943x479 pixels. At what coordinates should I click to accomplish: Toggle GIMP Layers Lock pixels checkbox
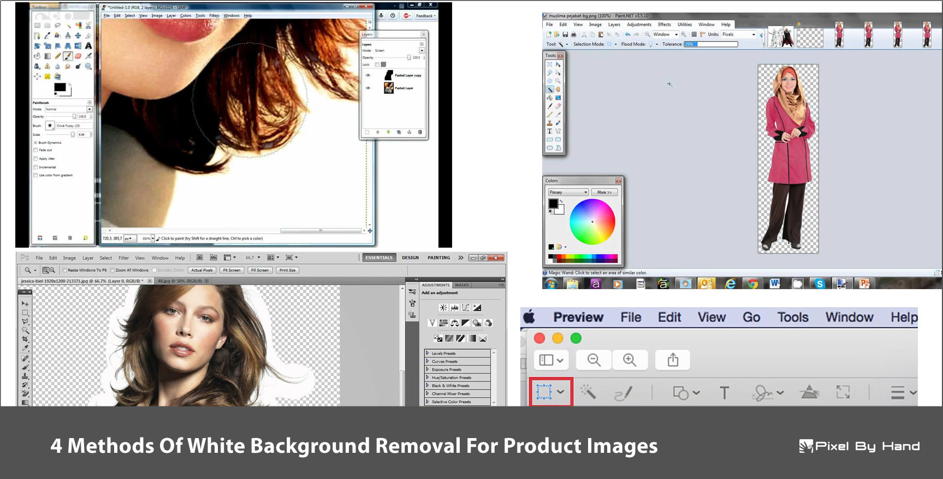pyautogui.click(x=377, y=64)
